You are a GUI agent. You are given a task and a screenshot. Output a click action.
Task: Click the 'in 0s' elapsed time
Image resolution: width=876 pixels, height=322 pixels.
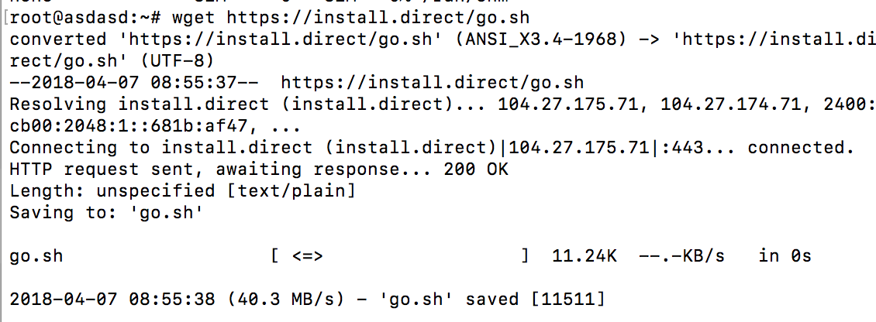pos(785,256)
